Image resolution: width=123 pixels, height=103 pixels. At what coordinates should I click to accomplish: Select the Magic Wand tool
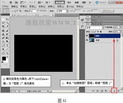[7, 23]
